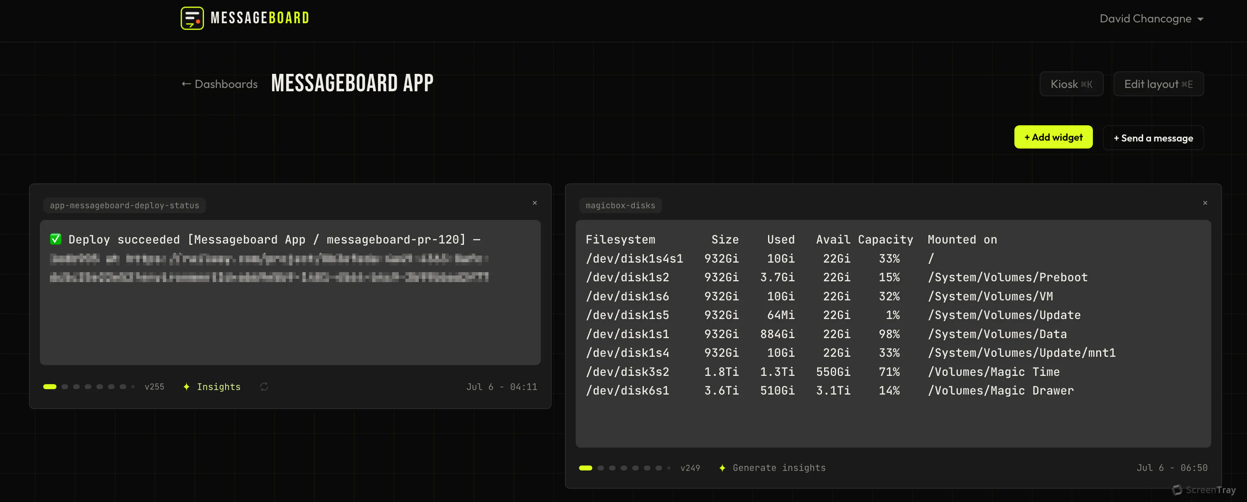Click the app-messageboard-deploy-status widget tag
The image size is (1247, 502).
(125, 205)
